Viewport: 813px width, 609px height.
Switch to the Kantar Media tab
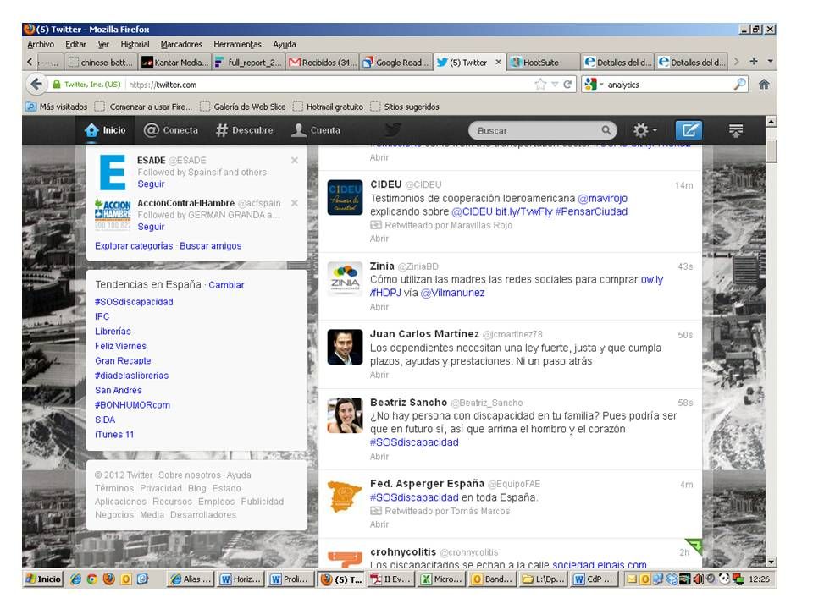point(175,62)
